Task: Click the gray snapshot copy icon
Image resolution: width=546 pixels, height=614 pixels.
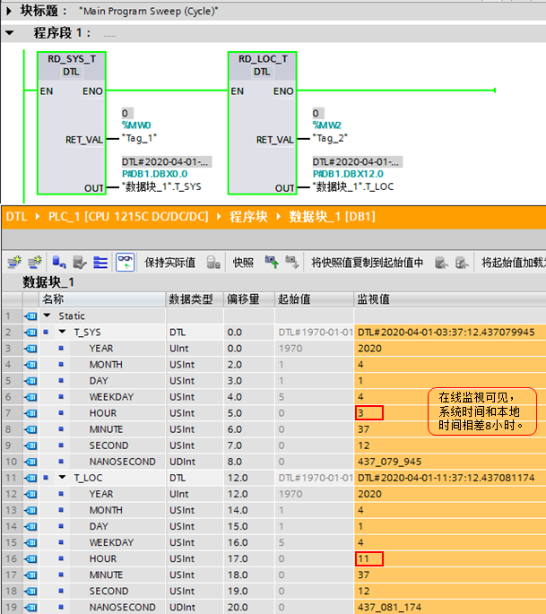Action: click(x=291, y=262)
